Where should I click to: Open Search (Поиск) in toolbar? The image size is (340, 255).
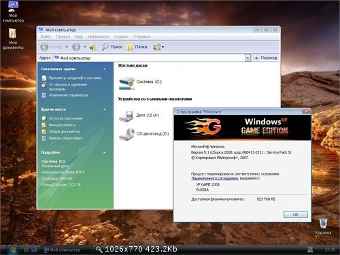click(x=112, y=47)
